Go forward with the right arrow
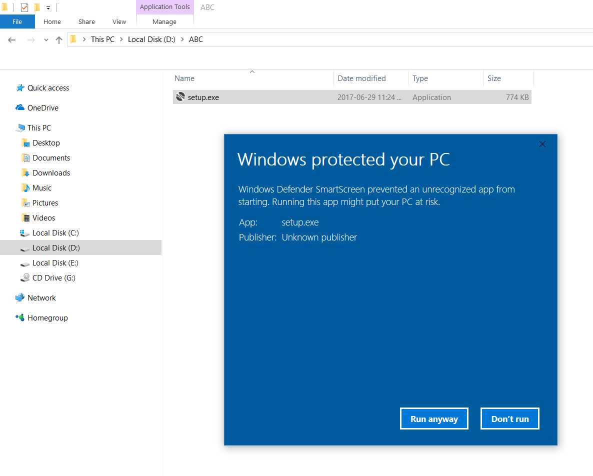The image size is (593, 476). (31, 39)
